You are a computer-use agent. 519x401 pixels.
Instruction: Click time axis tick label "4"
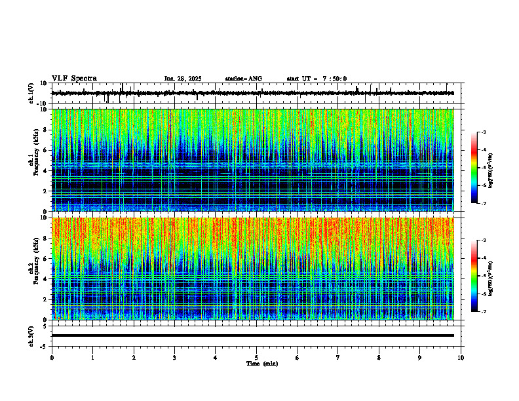216,358
